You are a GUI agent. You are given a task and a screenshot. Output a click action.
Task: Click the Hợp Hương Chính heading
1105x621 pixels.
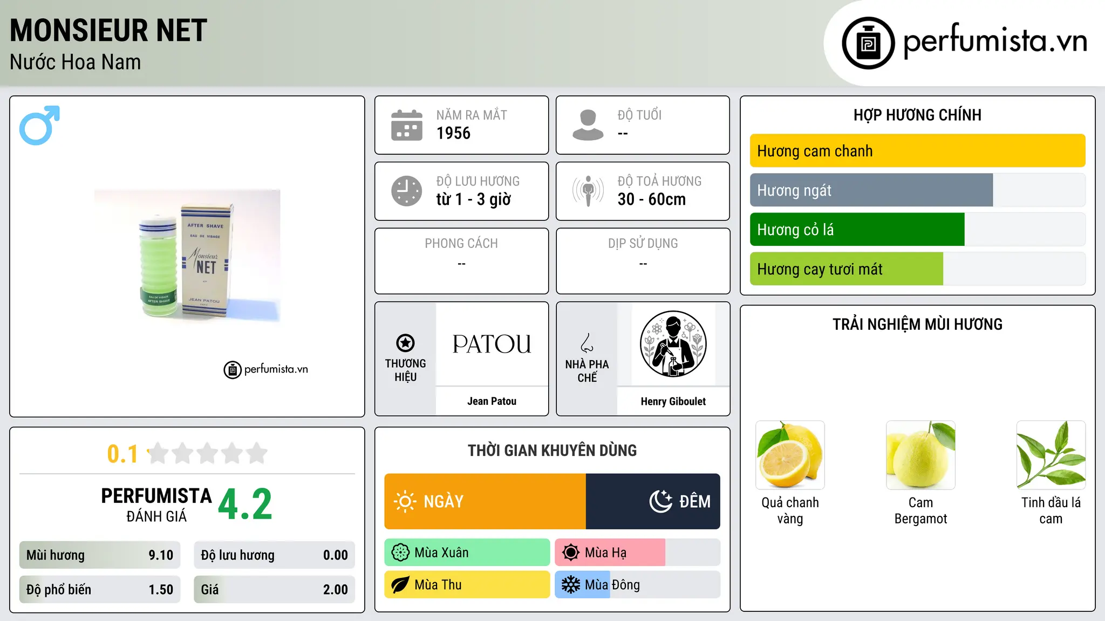point(918,115)
